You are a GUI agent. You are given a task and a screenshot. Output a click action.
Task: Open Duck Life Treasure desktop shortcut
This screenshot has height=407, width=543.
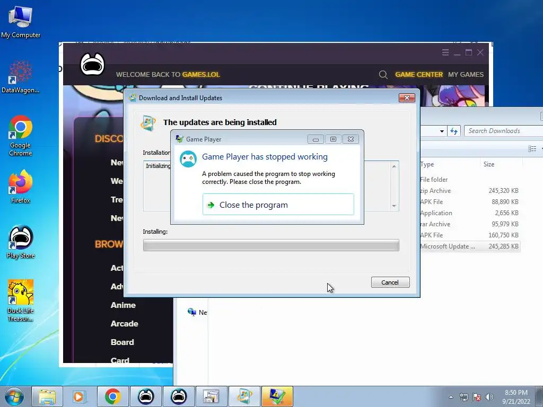(21, 300)
